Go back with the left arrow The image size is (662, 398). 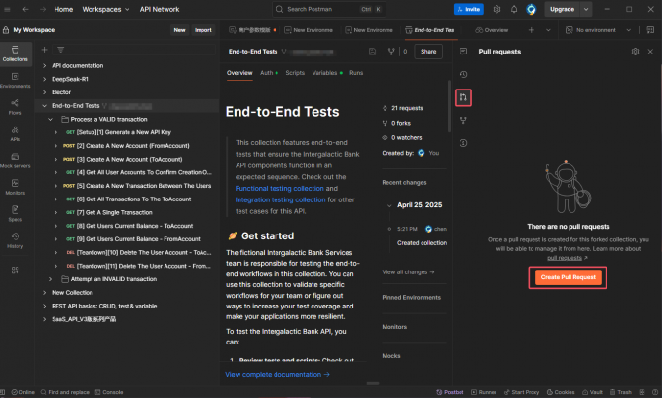point(25,9)
